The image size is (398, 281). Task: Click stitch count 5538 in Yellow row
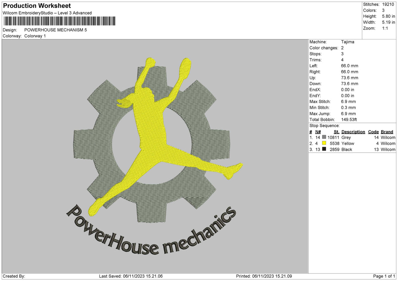click(335, 143)
